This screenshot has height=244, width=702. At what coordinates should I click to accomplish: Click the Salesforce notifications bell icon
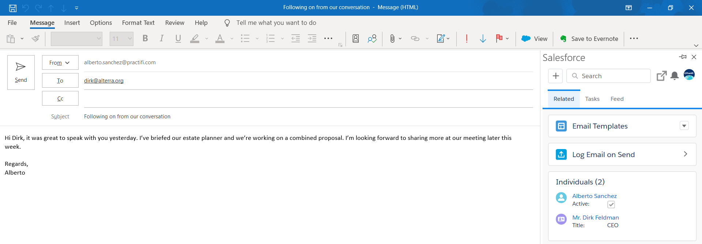tap(675, 76)
